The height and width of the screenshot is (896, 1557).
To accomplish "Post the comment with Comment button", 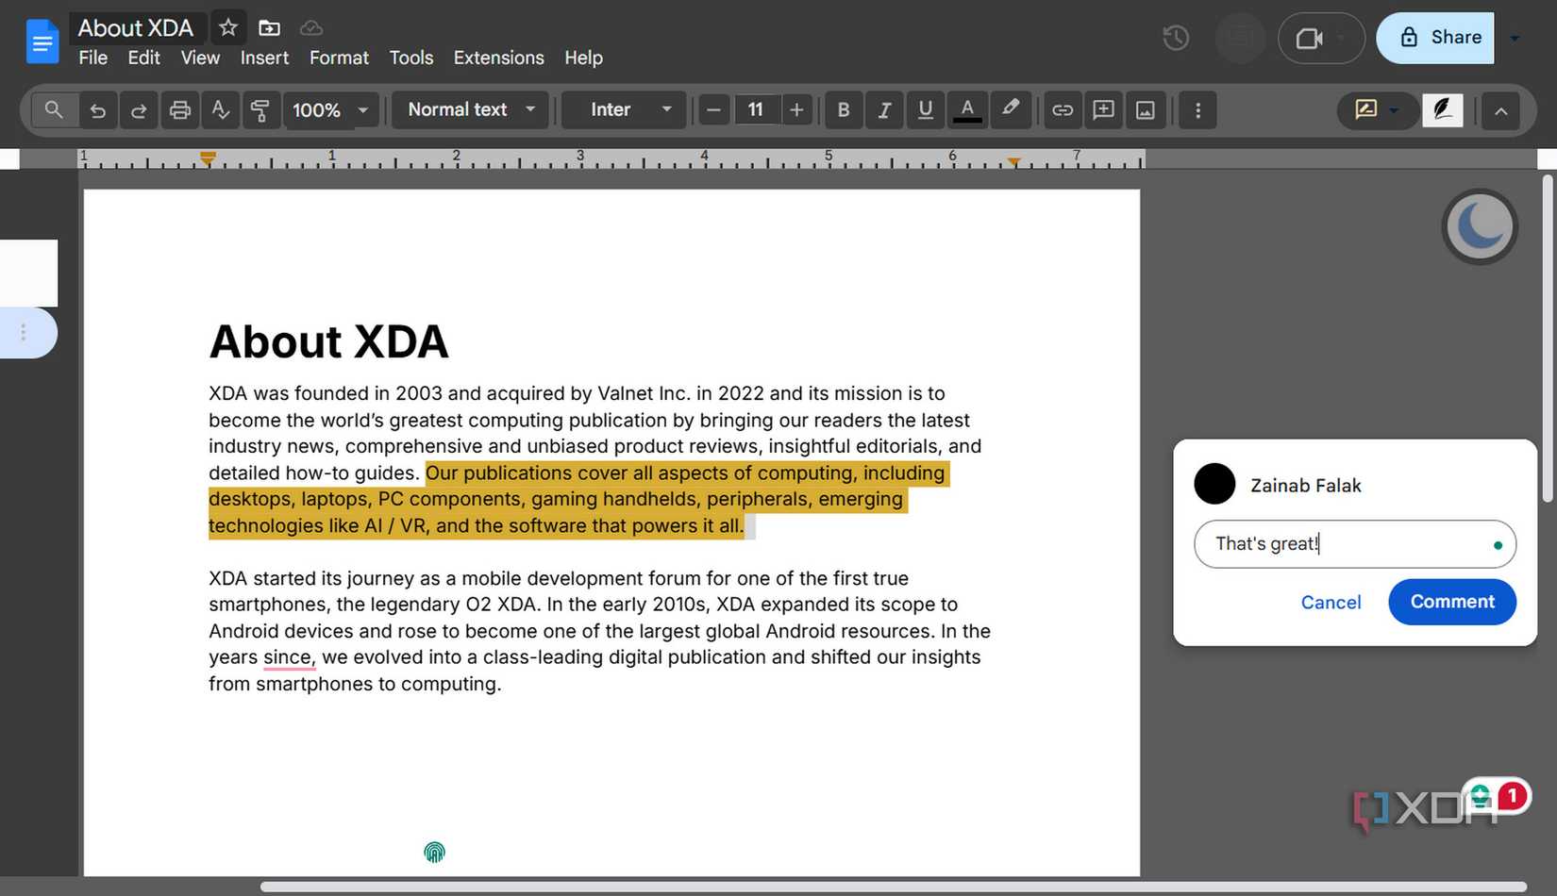I will click(x=1452, y=602).
